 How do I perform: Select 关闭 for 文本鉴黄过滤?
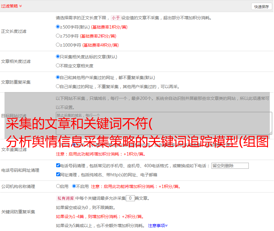[74, 145]
